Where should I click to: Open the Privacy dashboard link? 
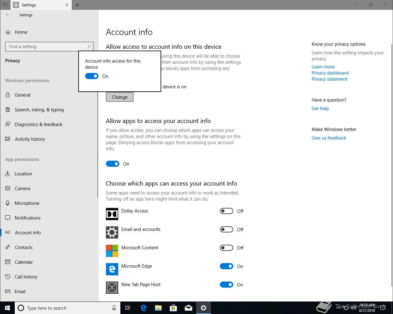coord(330,73)
